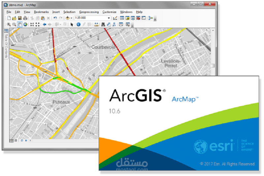
Task: Switch to Layout View button
Action: pos(16,140)
